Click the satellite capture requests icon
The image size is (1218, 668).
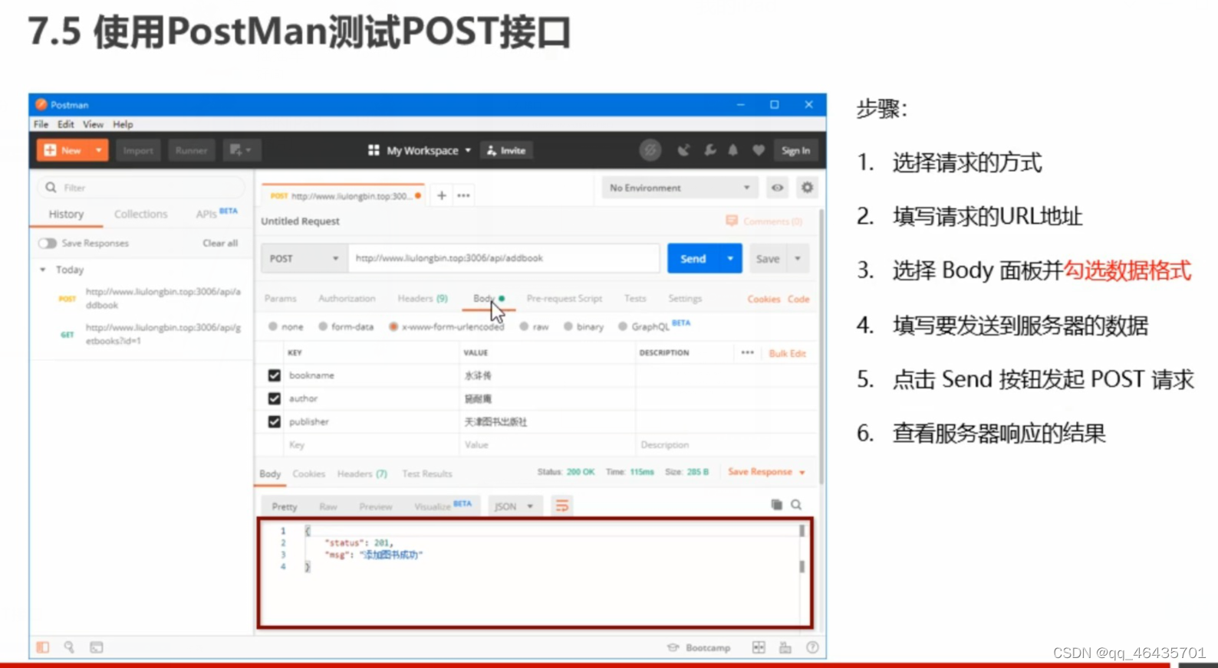[x=683, y=150]
